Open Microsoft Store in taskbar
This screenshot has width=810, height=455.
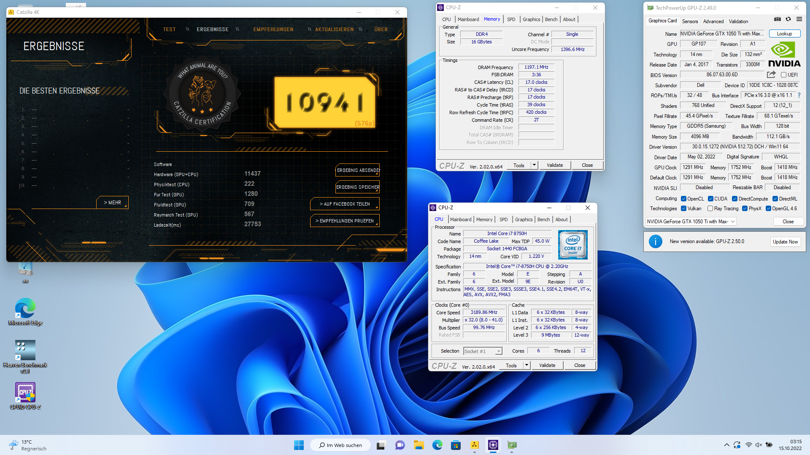click(456, 445)
